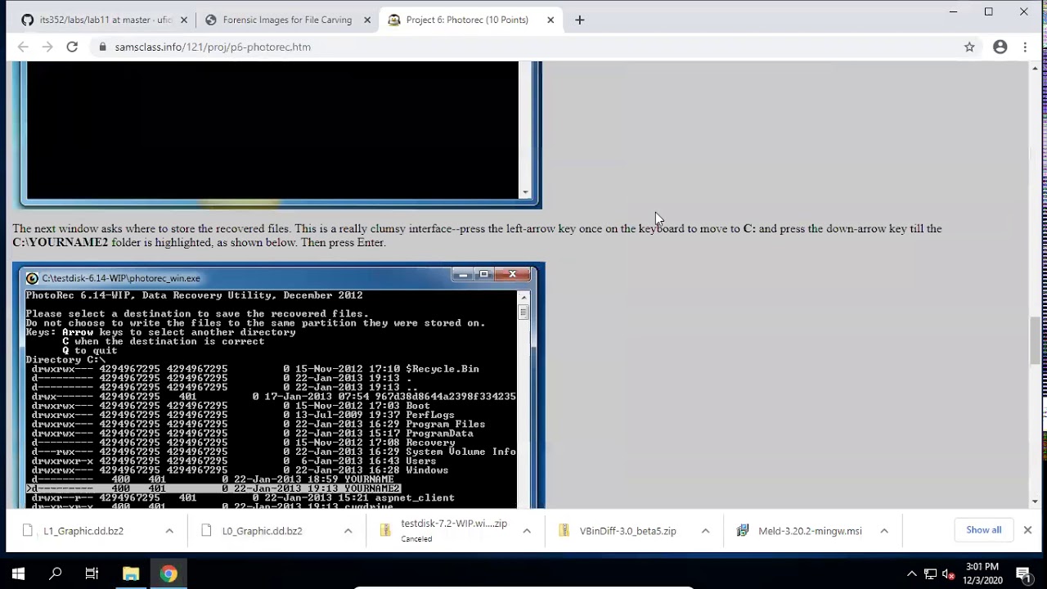The width and height of the screenshot is (1047, 589).
Task: Click the vertical page scrollbar thumb
Action: [1035, 340]
